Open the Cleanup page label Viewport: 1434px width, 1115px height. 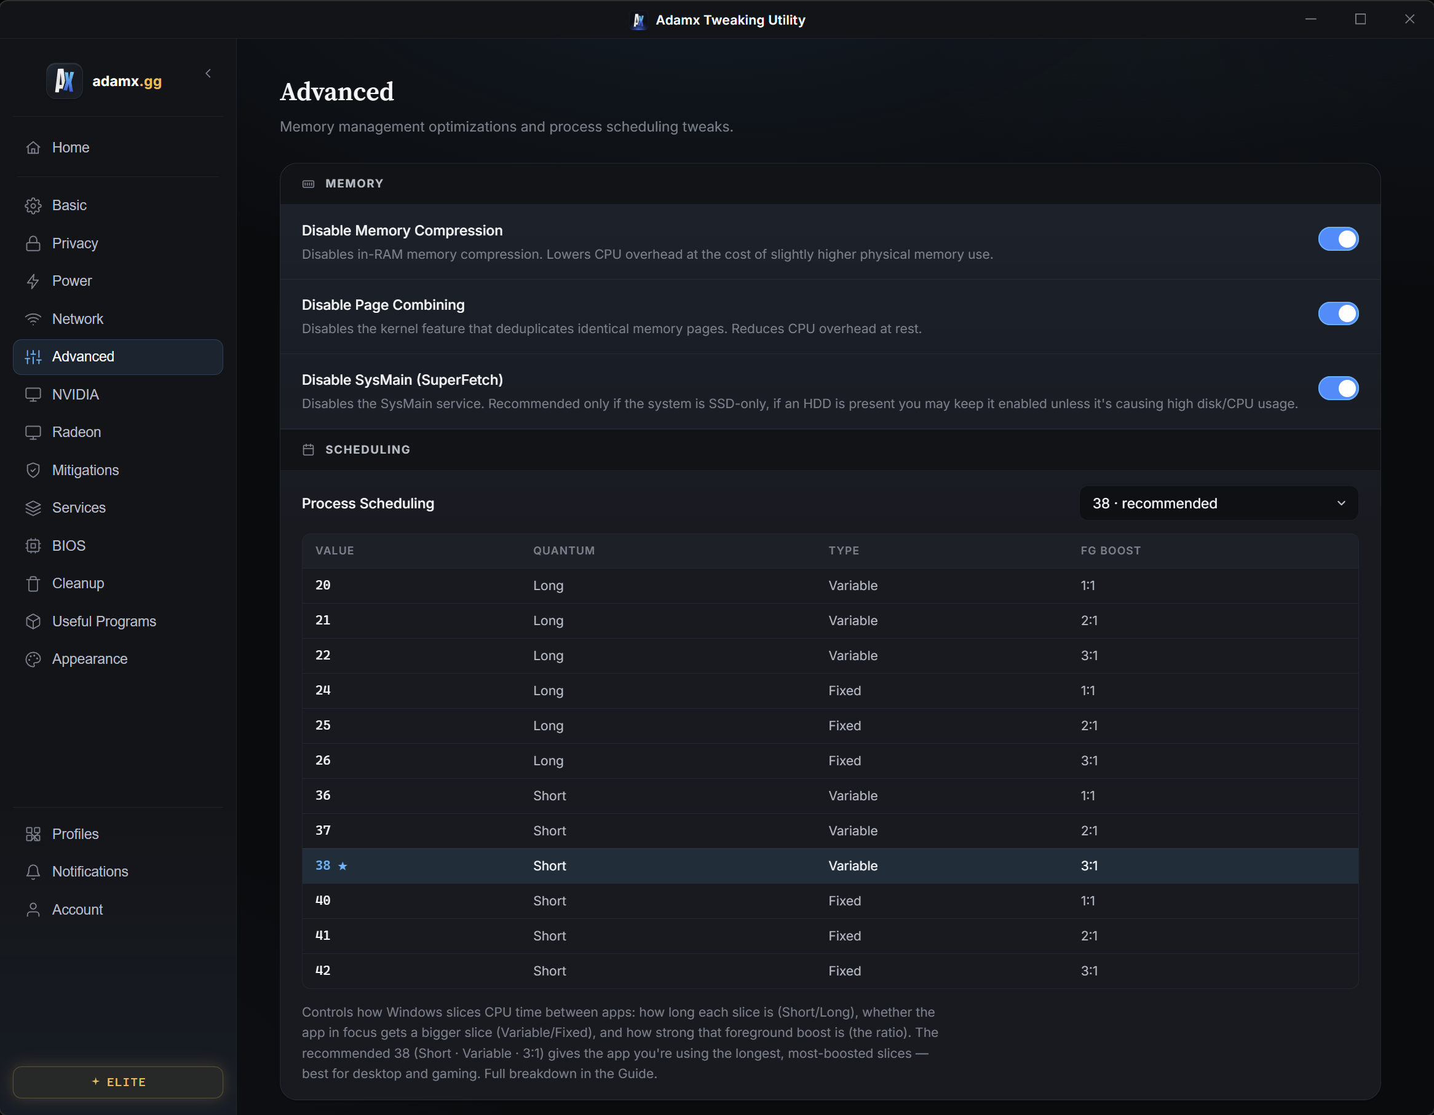click(78, 583)
